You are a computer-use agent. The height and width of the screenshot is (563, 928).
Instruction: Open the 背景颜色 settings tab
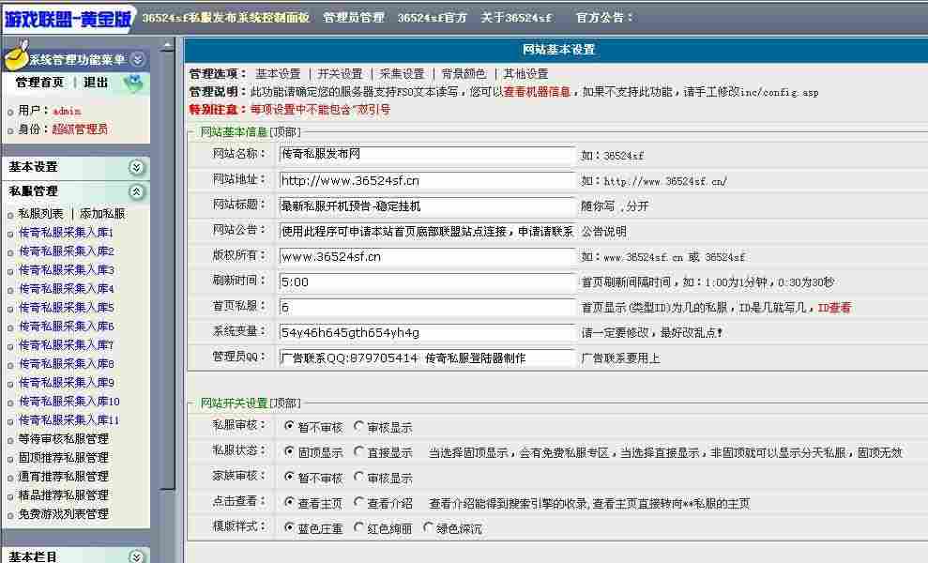[x=464, y=74]
